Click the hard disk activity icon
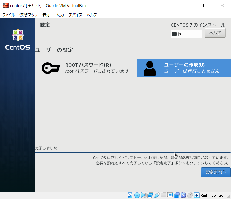Screen dimensions: 231x199 click(x=130, y=195)
